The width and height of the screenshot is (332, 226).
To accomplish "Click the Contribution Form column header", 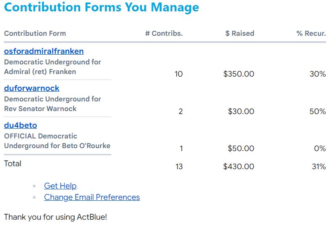I will [x=35, y=34].
